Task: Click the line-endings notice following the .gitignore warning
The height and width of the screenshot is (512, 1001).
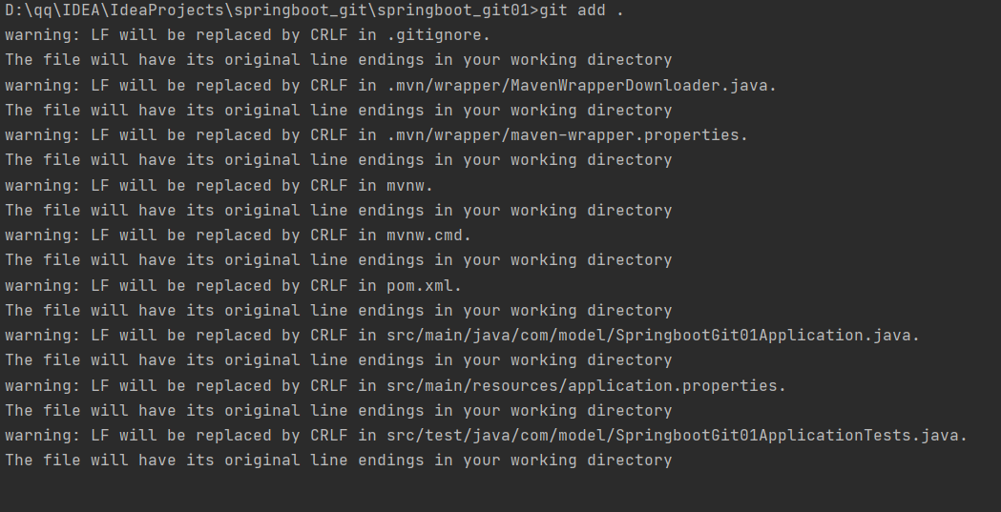Action: tap(339, 60)
